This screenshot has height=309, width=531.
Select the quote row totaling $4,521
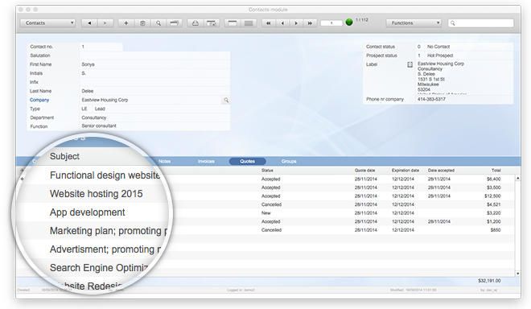coord(265,204)
